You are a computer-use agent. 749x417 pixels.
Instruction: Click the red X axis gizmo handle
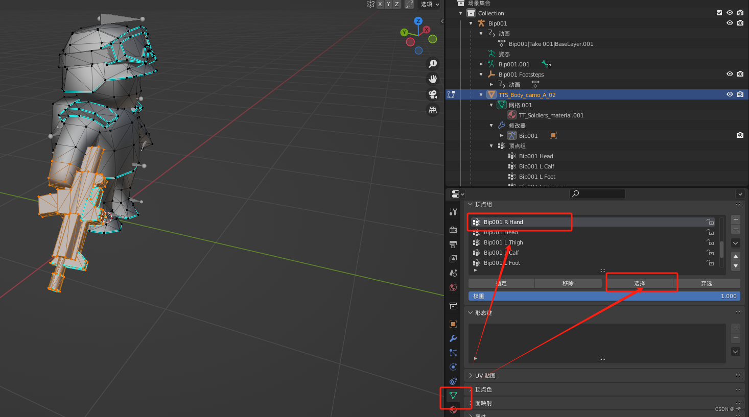[427, 30]
